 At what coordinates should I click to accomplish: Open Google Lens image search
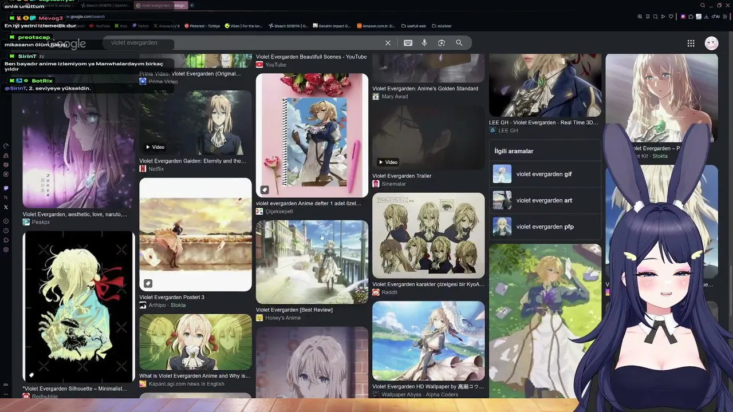(442, 43)
